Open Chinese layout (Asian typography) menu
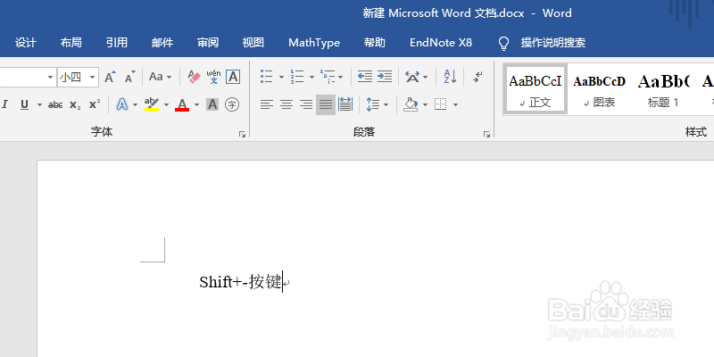 click(416, 77)
